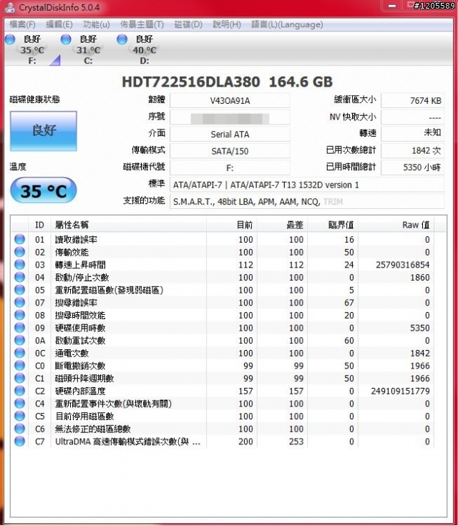Click the 轉速 未知 value
The width and height of the screenshot is (458, 526).
pyautogui.click(x=413, y=133)
